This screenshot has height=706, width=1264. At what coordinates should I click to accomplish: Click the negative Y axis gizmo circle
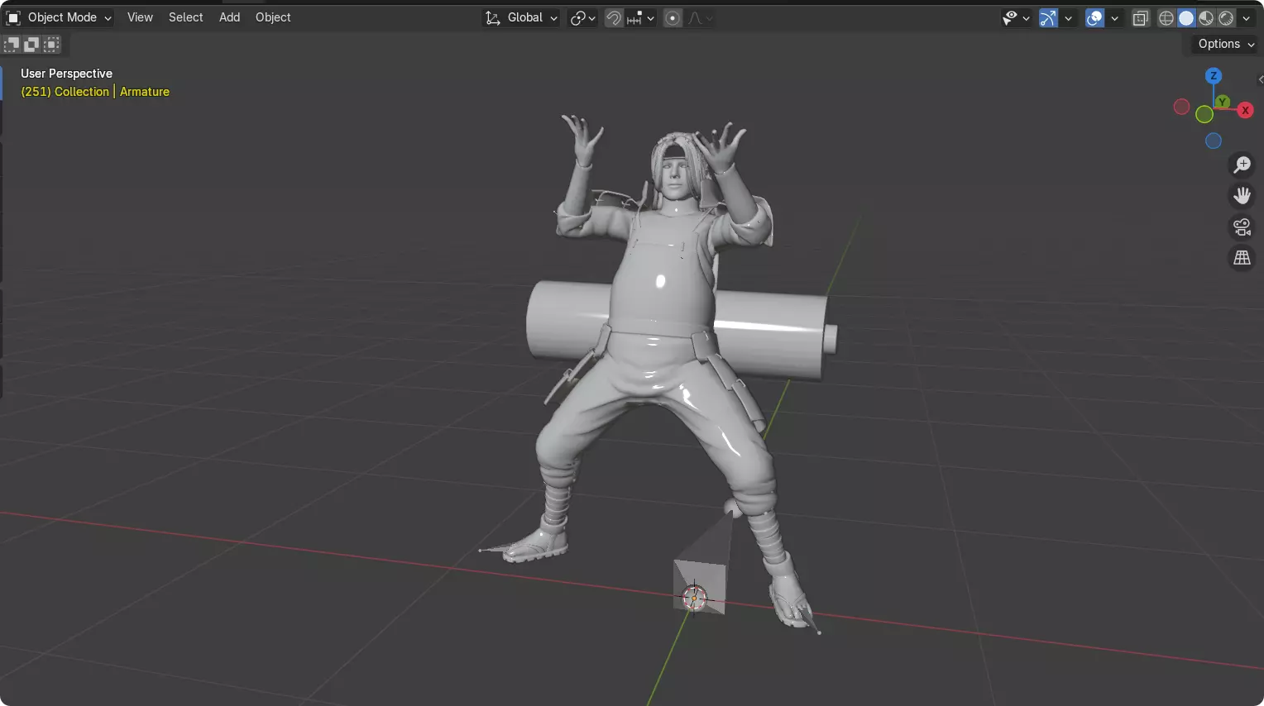[x=1204, y=115]
